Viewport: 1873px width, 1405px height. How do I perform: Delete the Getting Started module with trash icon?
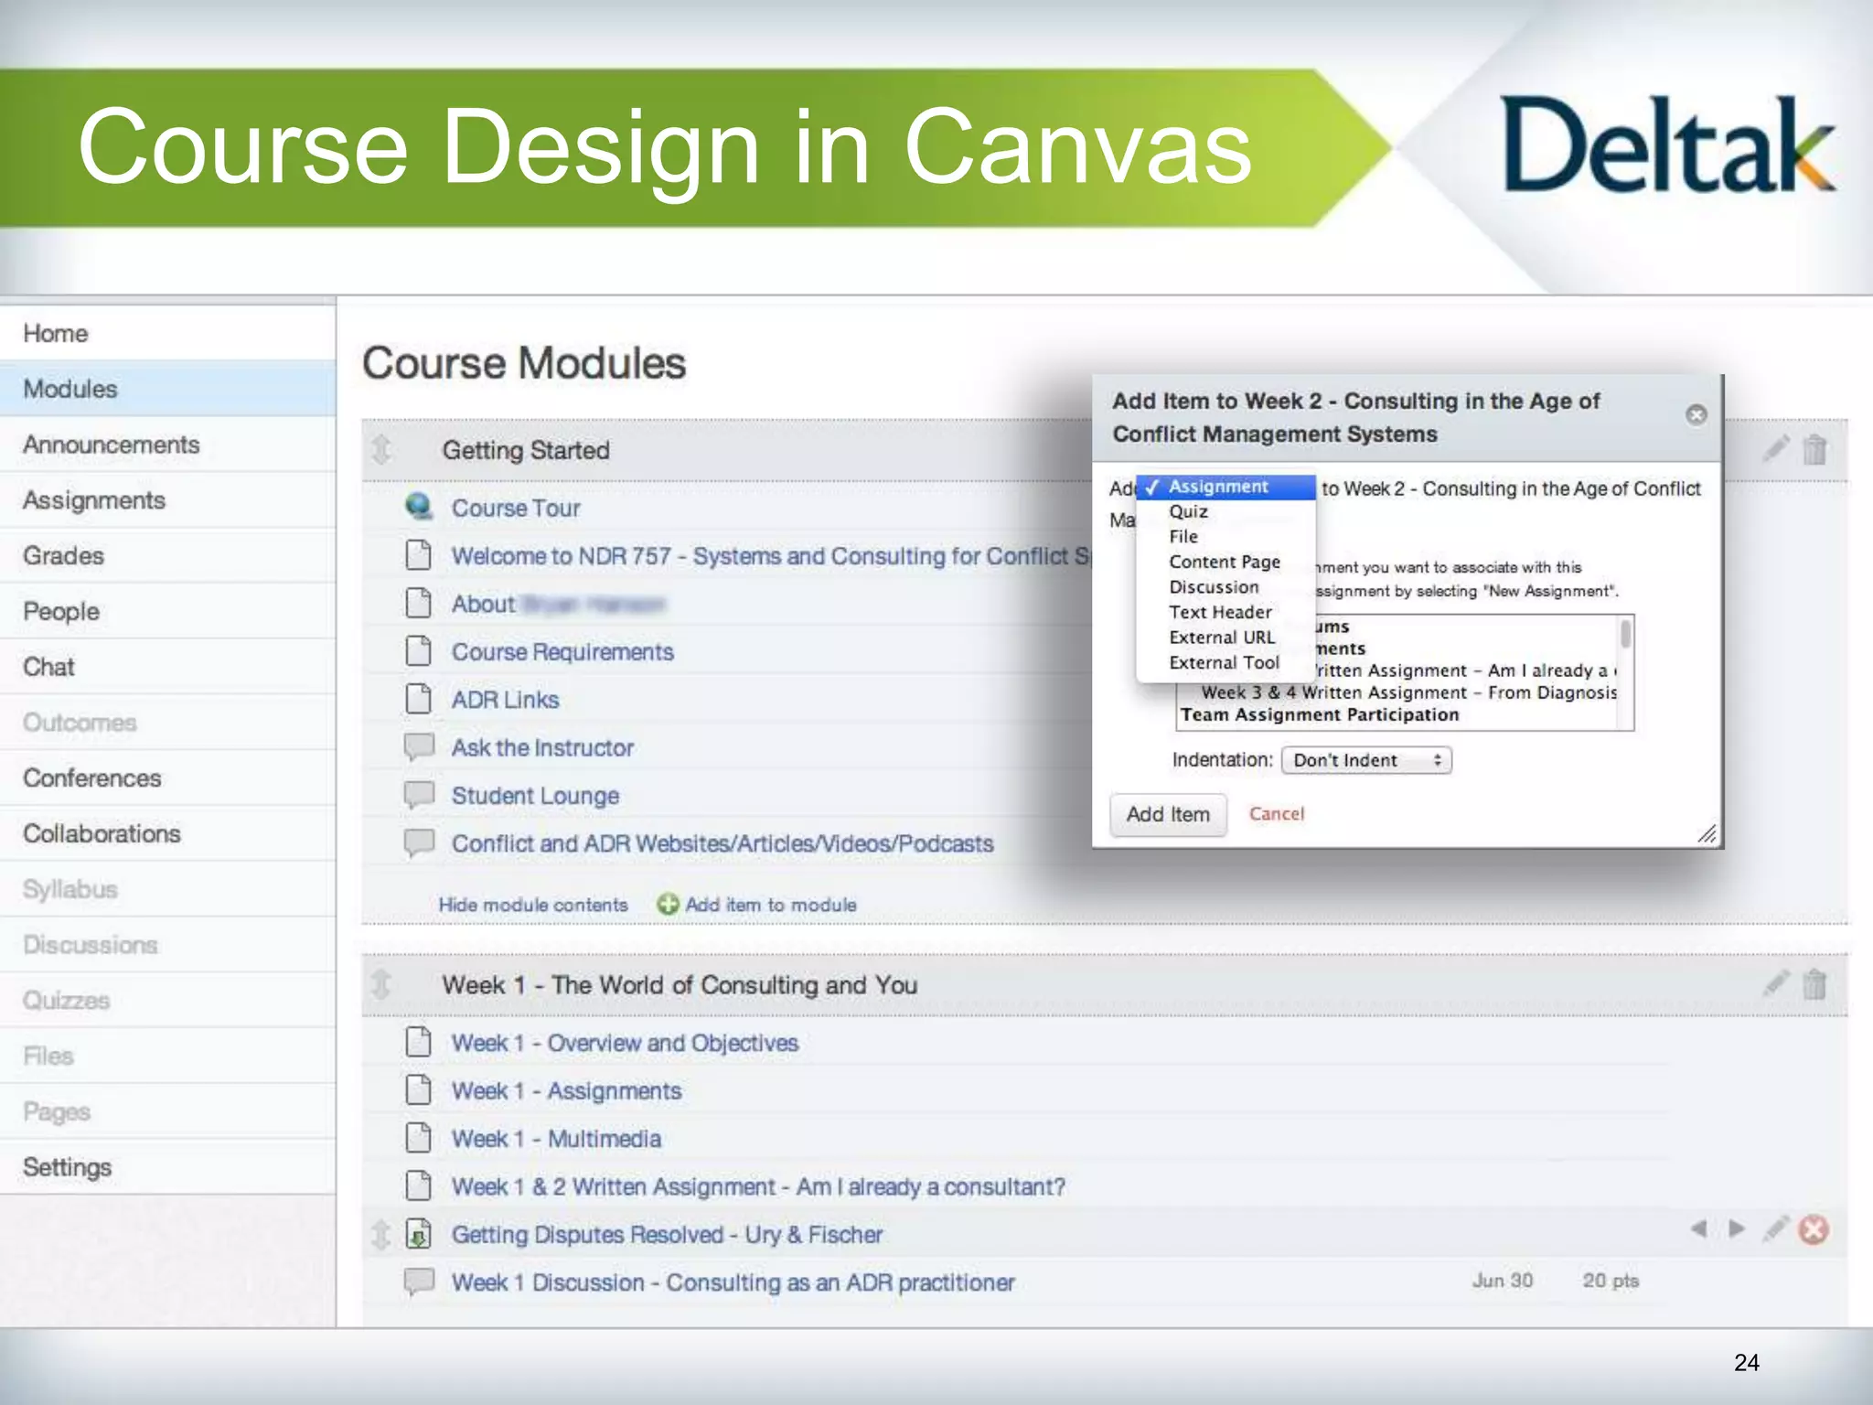1814,449
